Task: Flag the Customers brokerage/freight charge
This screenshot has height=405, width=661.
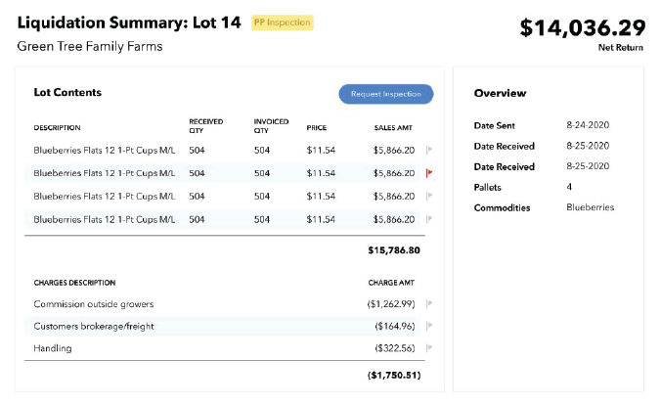Action: click(x=429, y=326)
